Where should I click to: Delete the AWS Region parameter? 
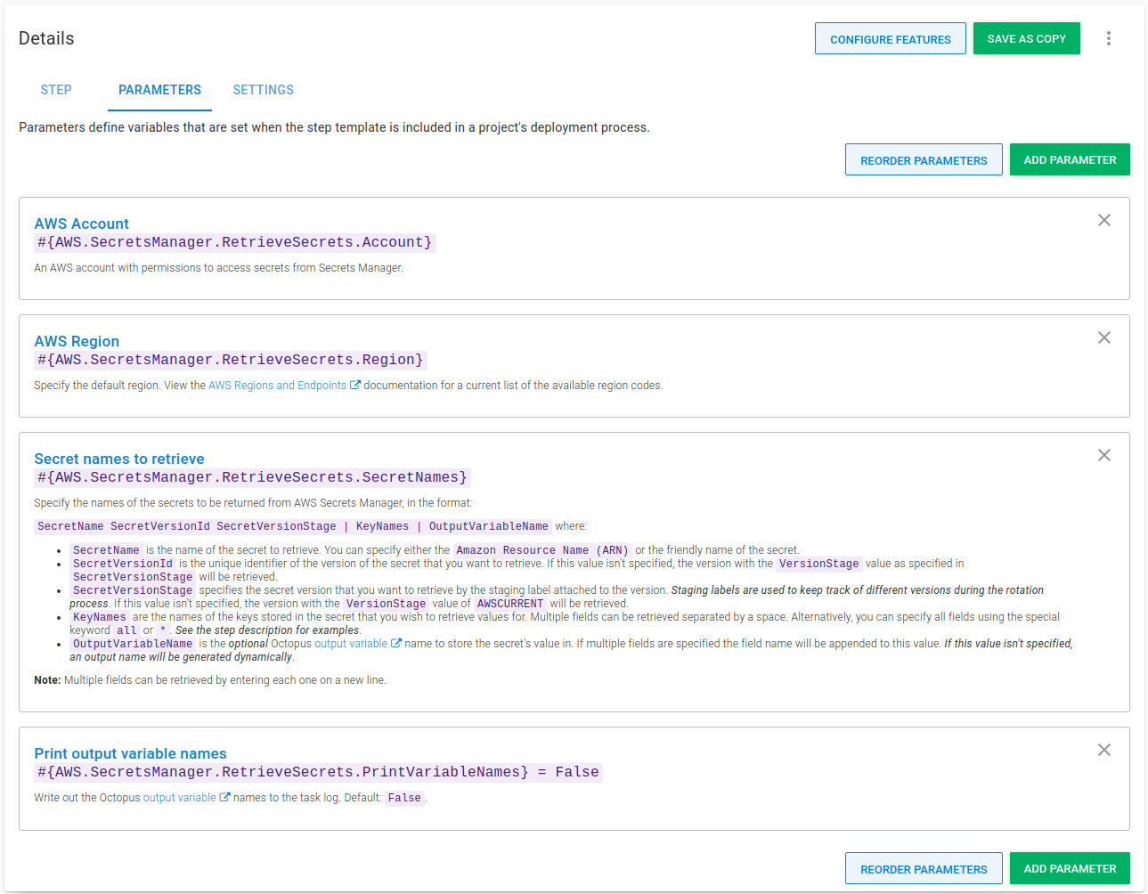[1103, 337]
